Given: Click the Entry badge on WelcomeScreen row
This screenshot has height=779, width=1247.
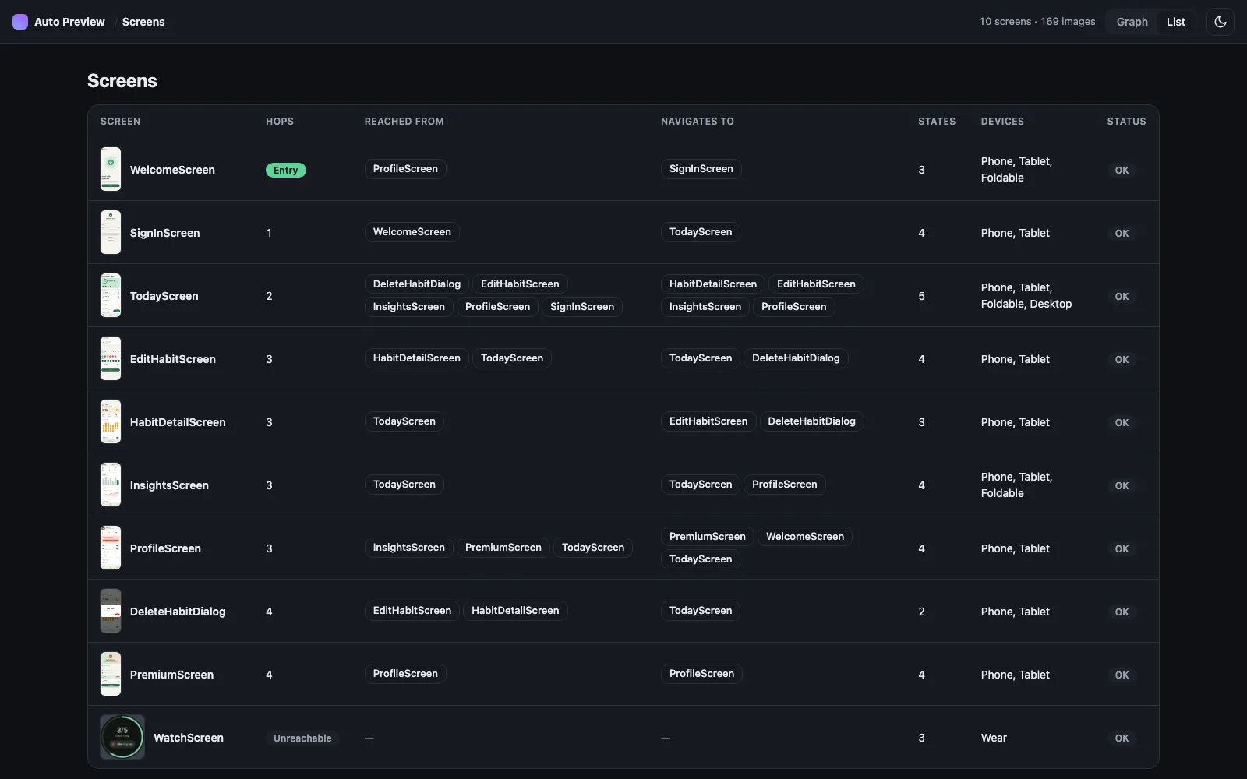Looking at the screenshot, I should 286,170.
